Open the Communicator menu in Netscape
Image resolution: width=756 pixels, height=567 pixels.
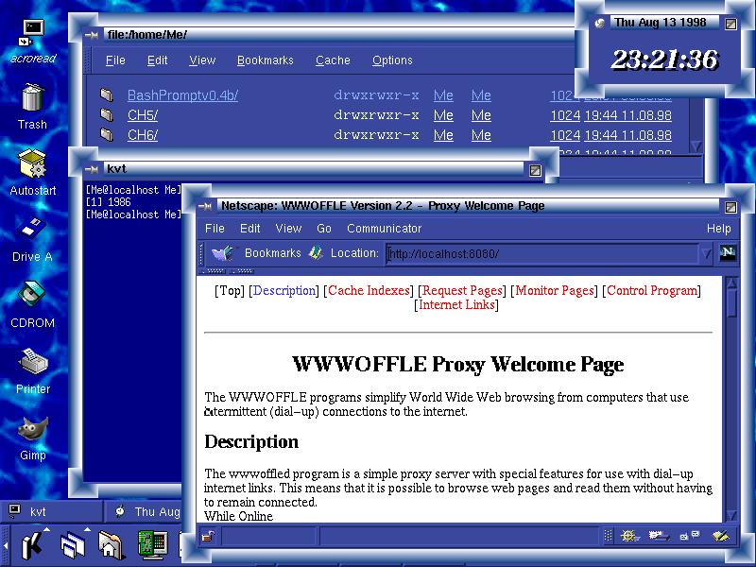384,229
